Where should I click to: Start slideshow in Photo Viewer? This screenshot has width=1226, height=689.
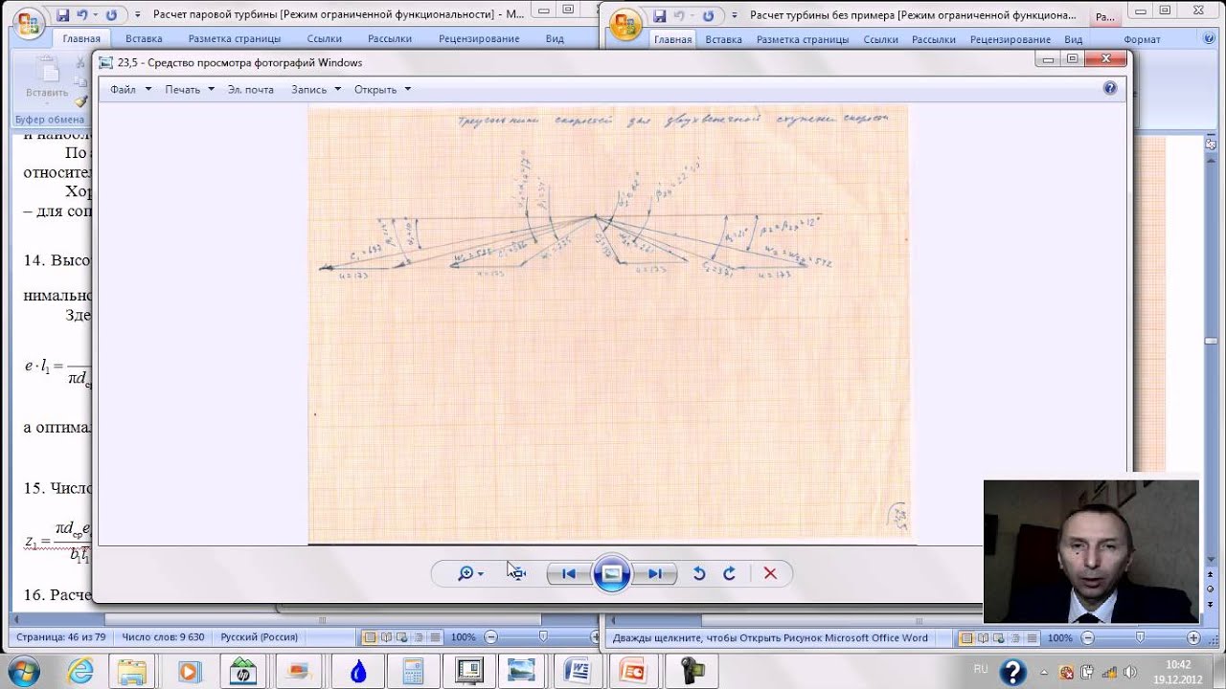coord(611,573)
